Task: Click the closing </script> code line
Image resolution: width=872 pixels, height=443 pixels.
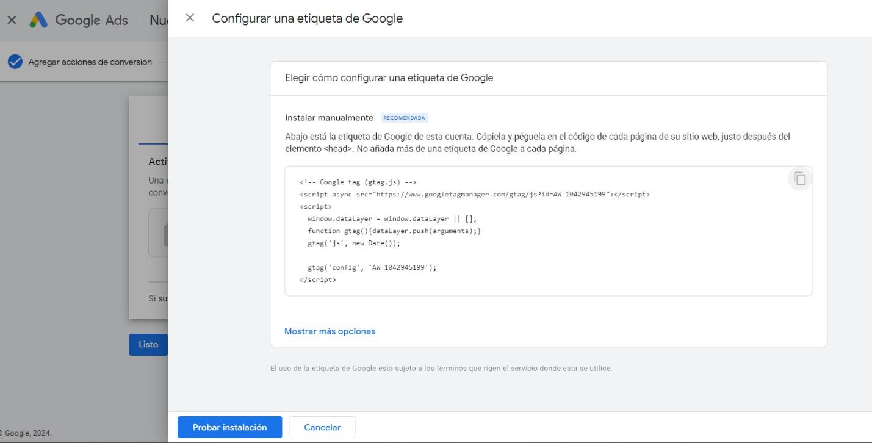Action: [x=318, y=279]
